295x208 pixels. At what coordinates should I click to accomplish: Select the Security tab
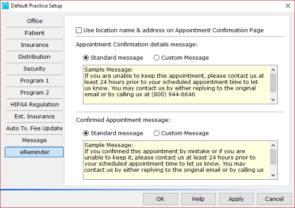pos(34,69)
